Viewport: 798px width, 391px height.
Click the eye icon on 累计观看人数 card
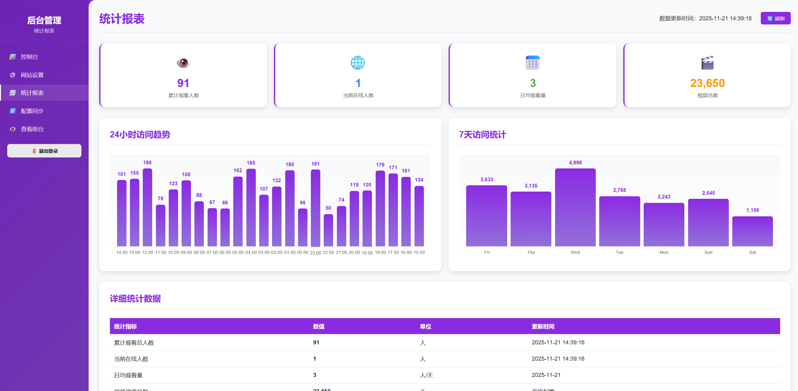click(183, 63)
